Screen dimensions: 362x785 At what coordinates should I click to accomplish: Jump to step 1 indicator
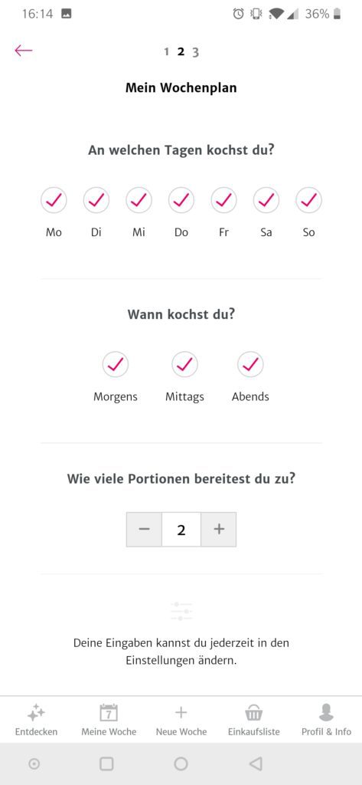pos(167,51)
